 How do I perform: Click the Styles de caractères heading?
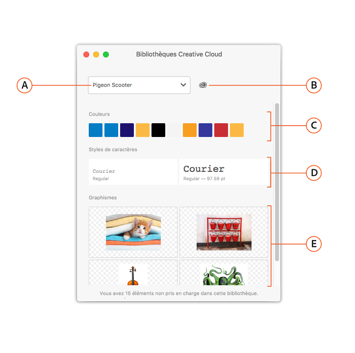click(113, 149)
